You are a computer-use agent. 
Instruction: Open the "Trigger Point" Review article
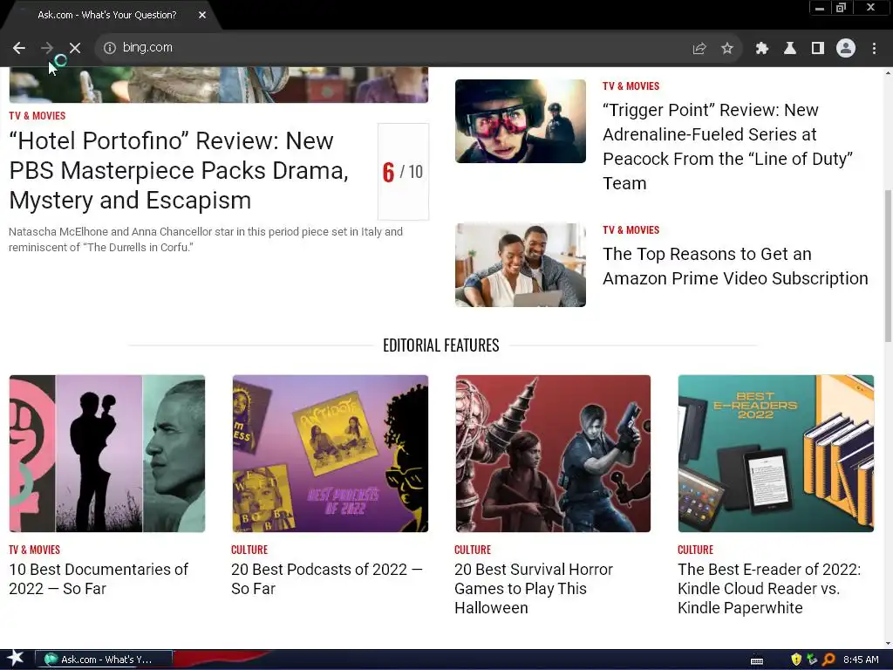(x=728, y=147)
